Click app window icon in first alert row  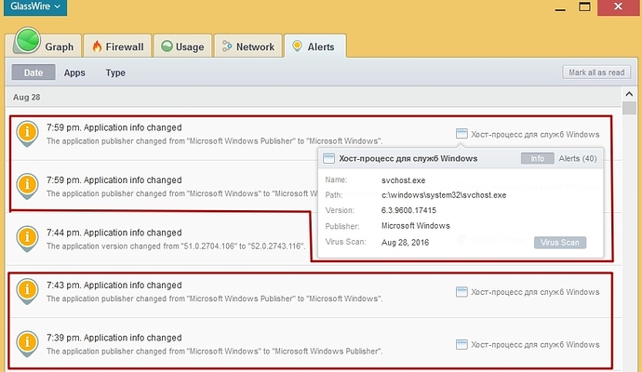tap(461, 134)
